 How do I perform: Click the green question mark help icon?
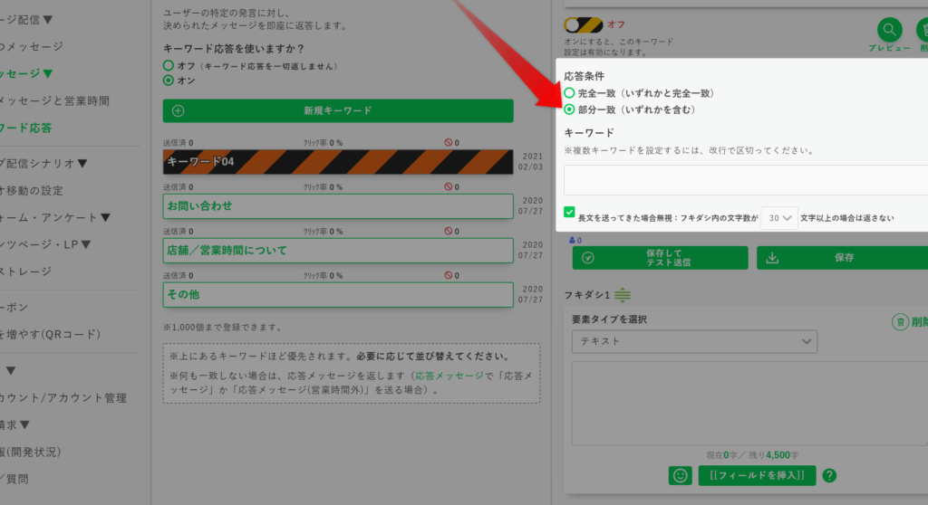830,475
